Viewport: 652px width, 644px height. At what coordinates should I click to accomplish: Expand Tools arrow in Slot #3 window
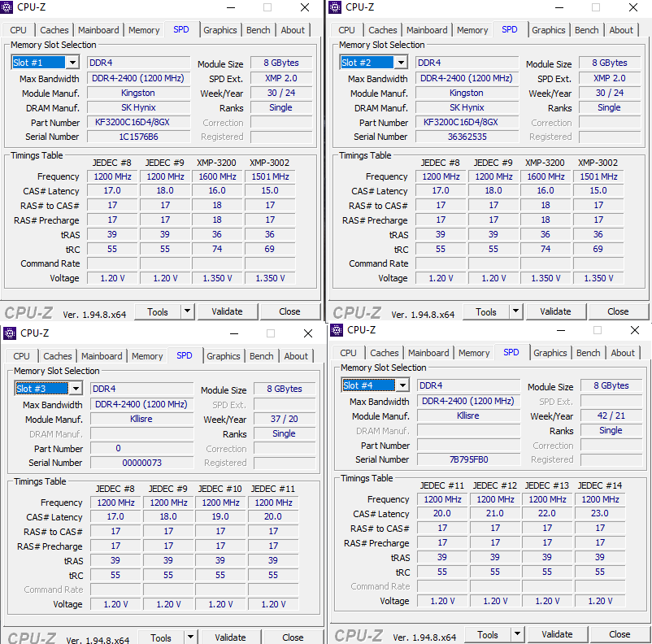pyautogui.click(x=191, y=637)
